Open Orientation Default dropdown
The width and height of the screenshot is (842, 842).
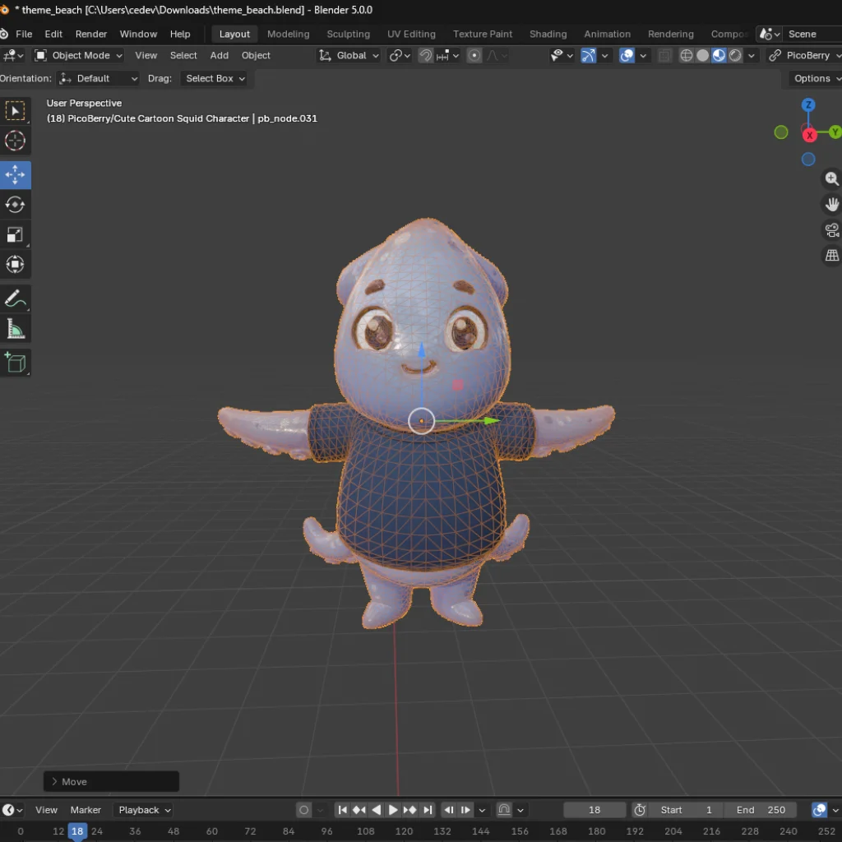pos(98,78)
